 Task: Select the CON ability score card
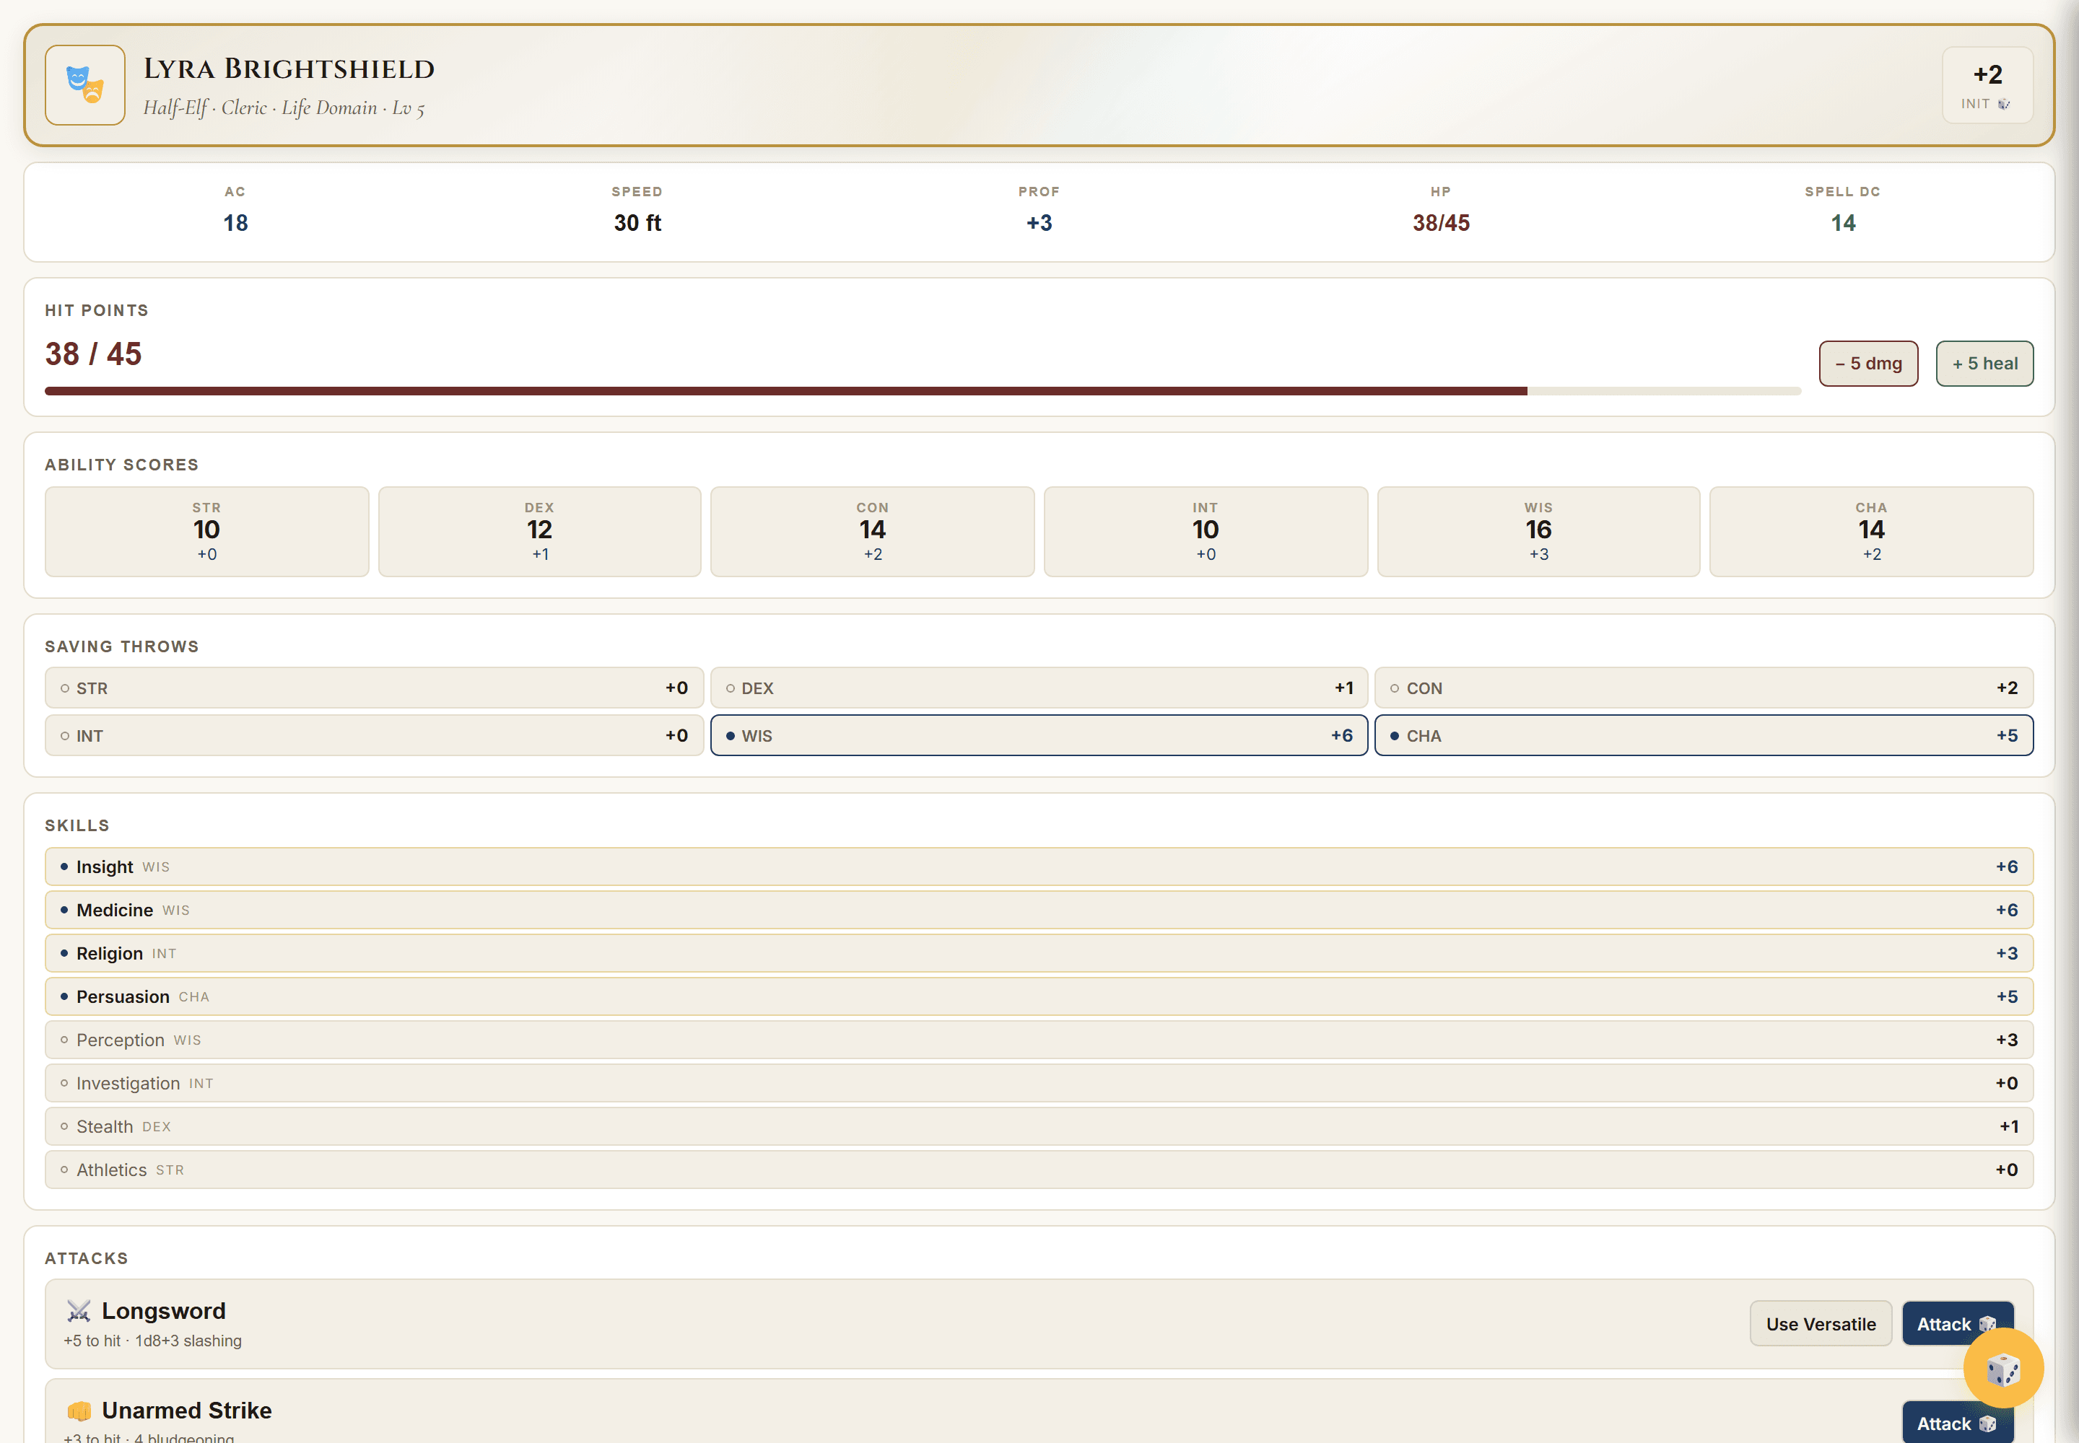point(872,532)
